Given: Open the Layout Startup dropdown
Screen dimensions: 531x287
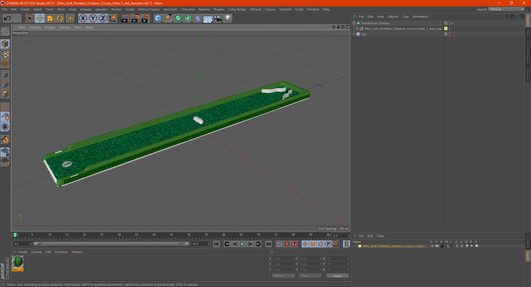Looking at the screenshot, I should (x=506, y=9).
